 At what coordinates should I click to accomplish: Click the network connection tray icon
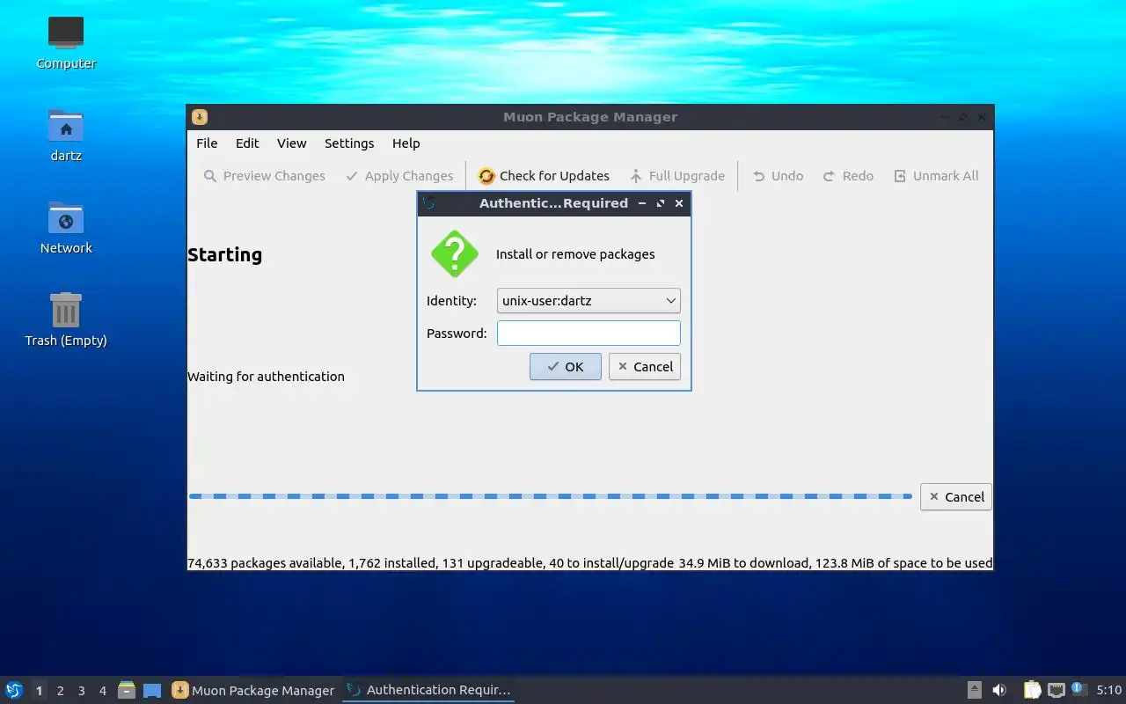tap(1057, 690)
